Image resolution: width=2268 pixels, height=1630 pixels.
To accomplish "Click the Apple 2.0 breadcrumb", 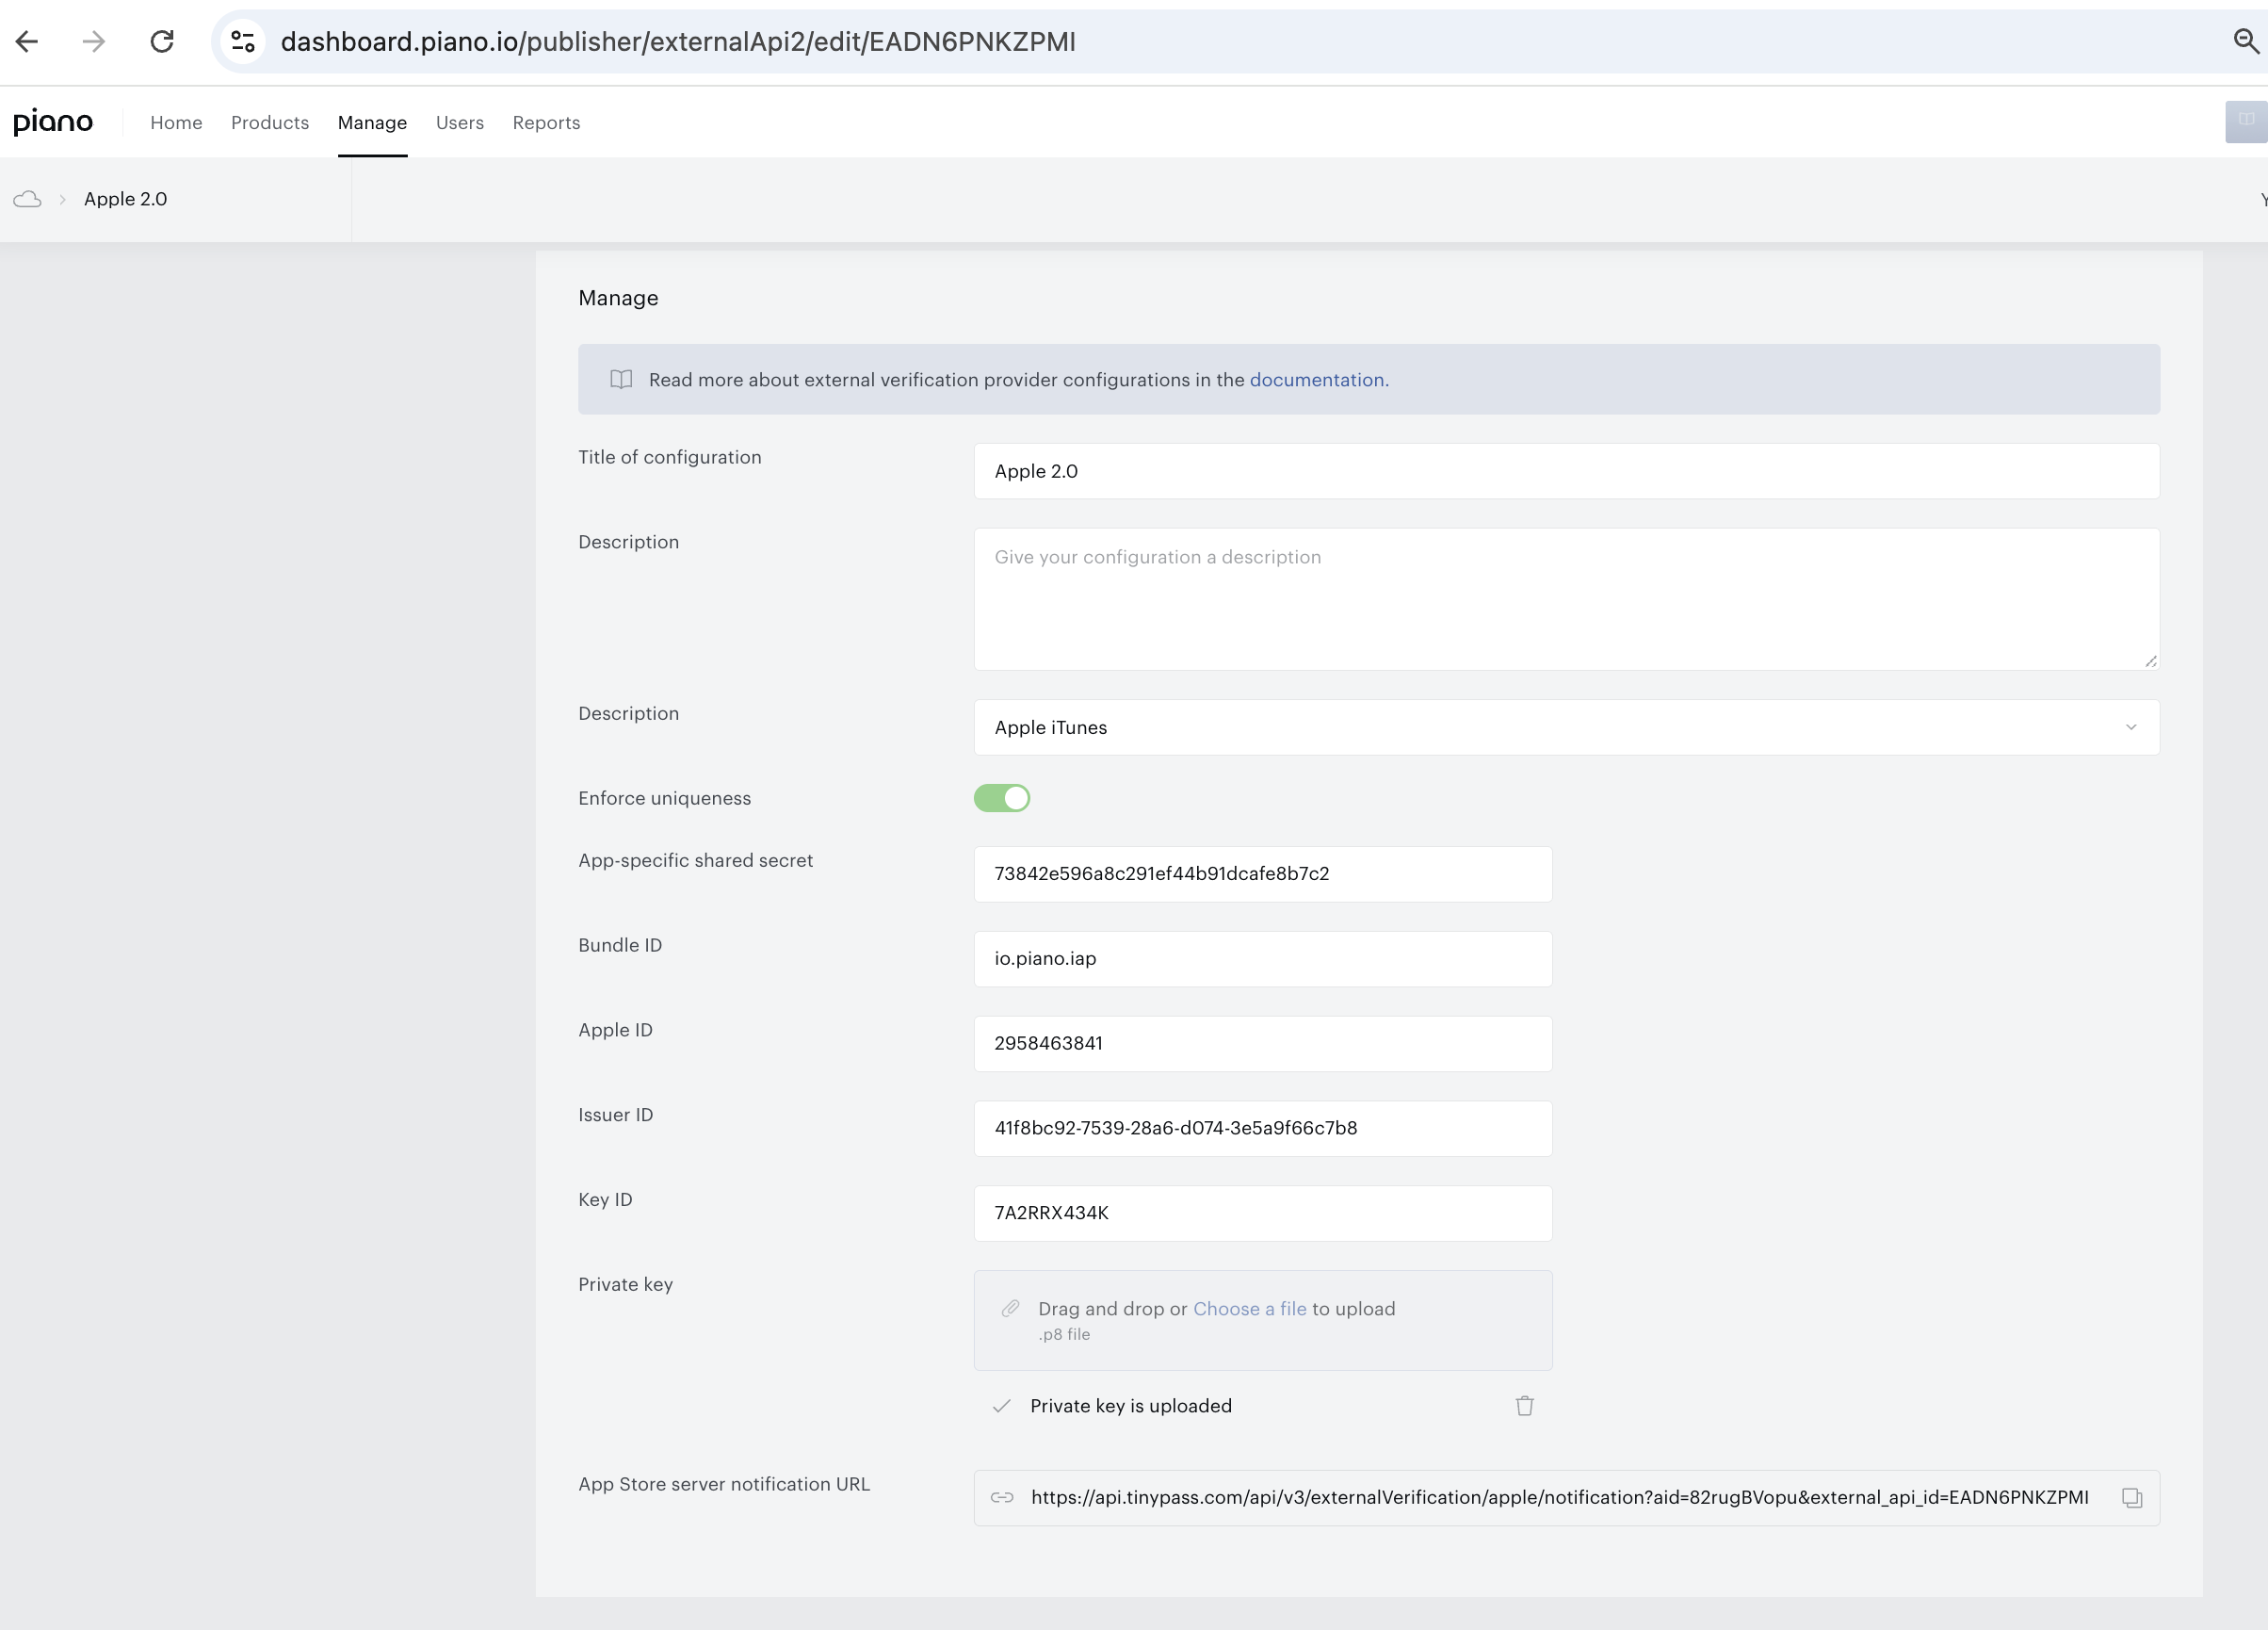I will tap(126, 199).
